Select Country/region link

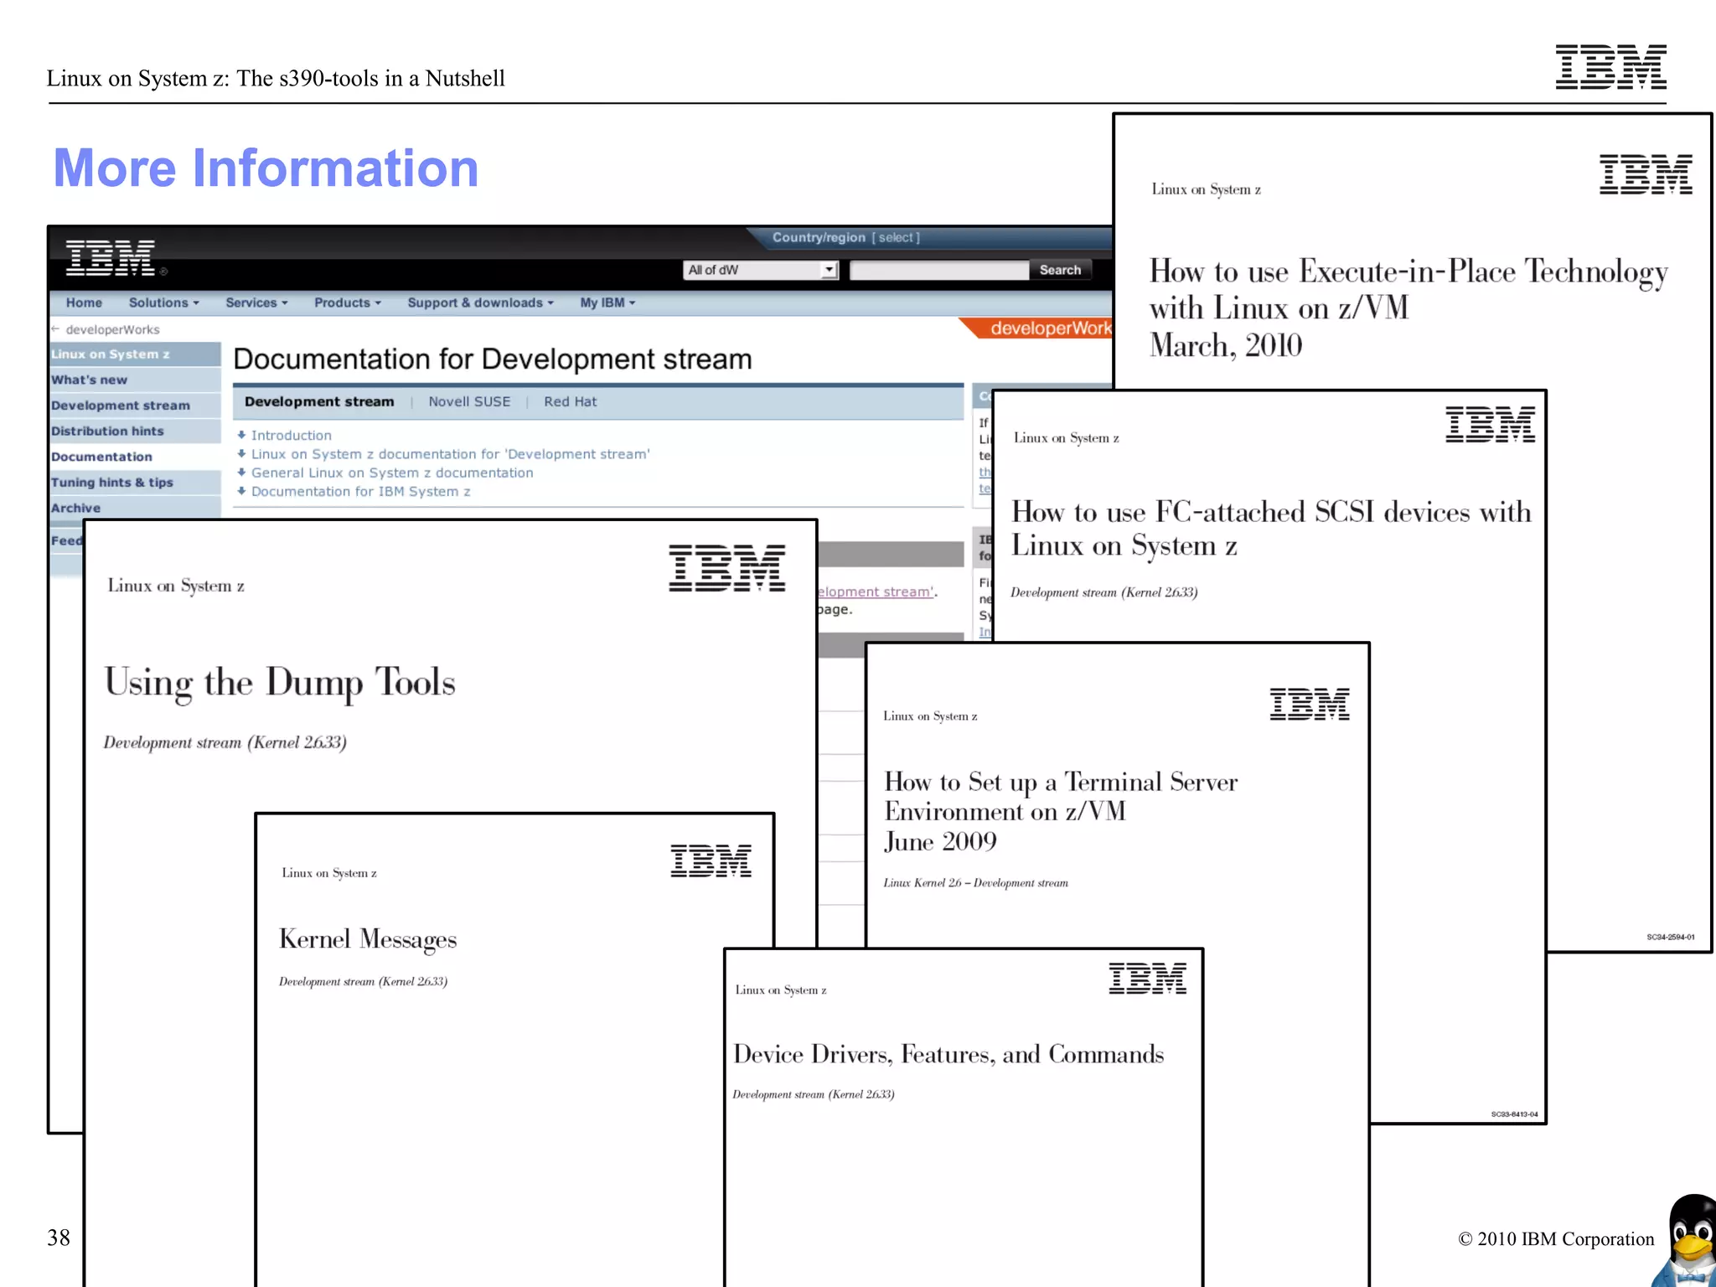[x=845, y=237]
